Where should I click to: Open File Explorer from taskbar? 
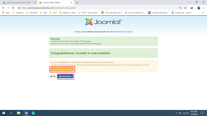coord(18,113)
